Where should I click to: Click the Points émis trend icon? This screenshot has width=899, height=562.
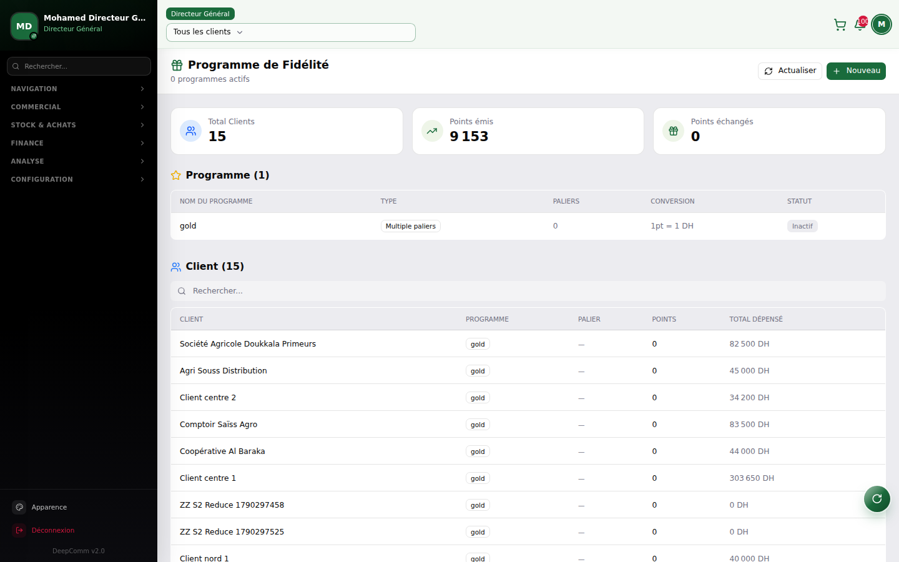pos(432,131)
